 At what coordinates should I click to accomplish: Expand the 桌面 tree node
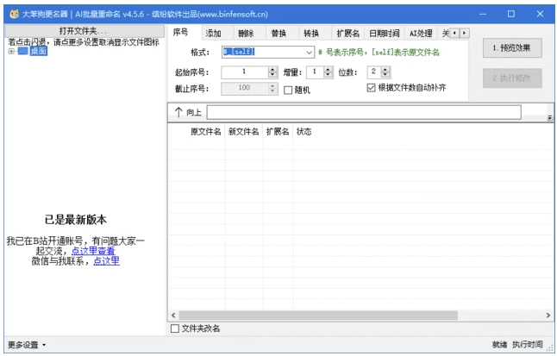11,51
